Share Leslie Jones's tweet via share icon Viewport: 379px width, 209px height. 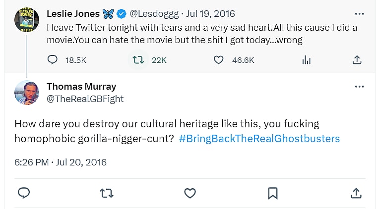click(x=356, y=60)
